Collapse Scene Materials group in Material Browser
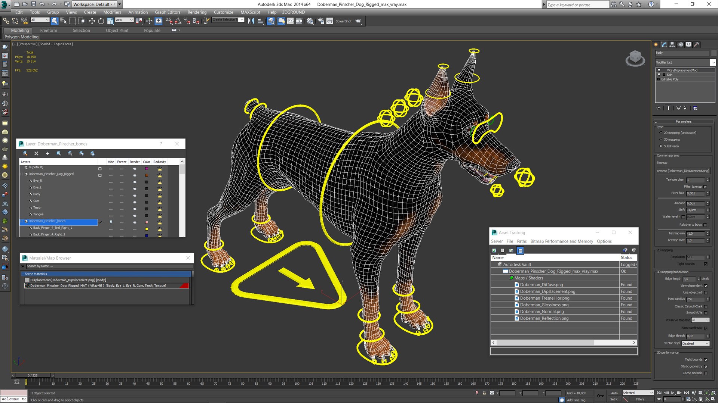Image resolution: width=718 pixels, height=403 pixels. (23, 274)
